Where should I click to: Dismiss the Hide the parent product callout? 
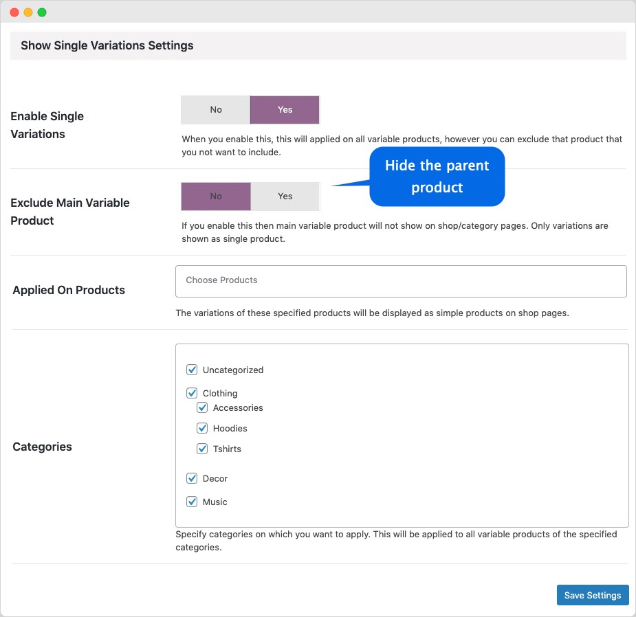[437, 177]
